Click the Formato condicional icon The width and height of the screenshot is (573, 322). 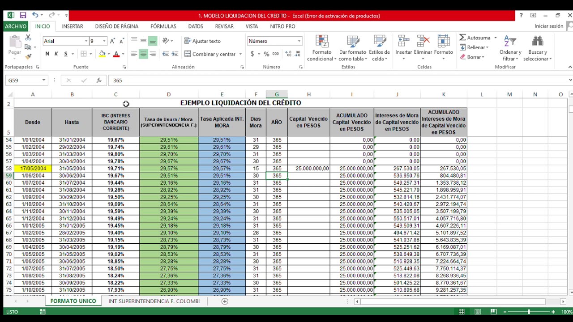coord(321,42)
